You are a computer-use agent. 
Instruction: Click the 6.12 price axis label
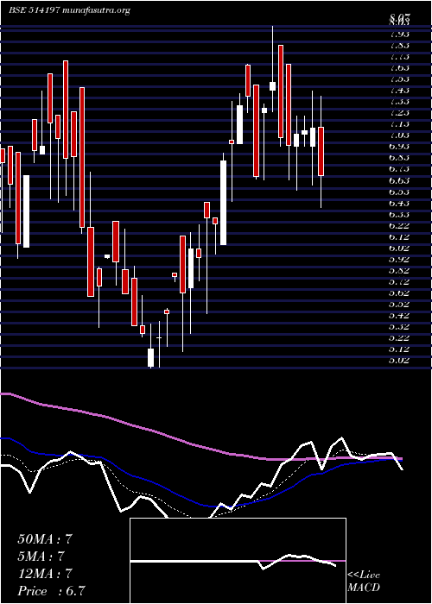tap(399, 236)
